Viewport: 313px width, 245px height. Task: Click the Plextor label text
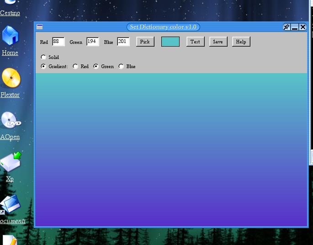(10, 95)
